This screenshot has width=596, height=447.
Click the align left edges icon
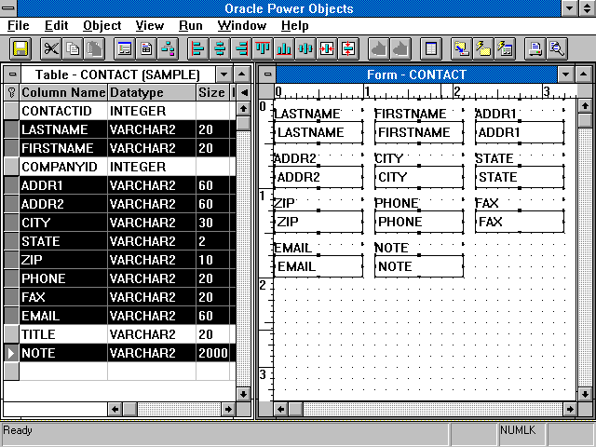point(197,48)
